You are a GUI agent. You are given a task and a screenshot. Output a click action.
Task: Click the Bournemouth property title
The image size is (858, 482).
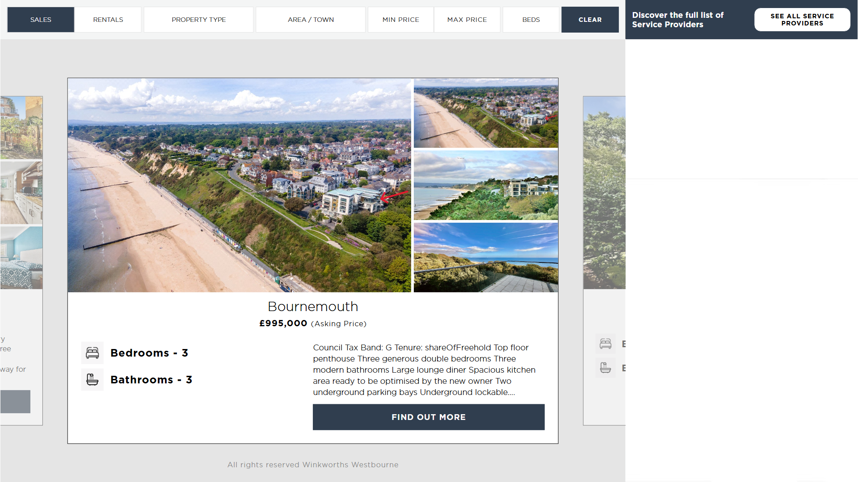click(x=313, y=307)
